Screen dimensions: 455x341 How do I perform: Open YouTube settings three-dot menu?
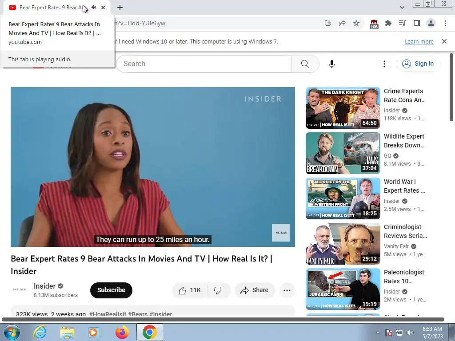(x=384, y=64)
